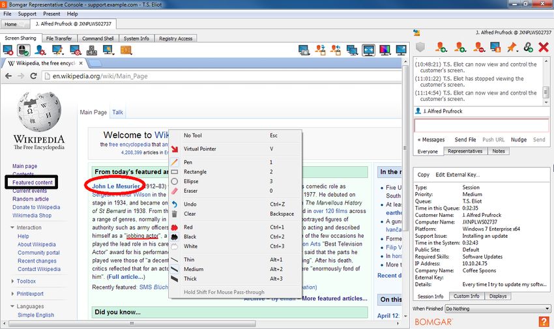Click the monitor with orange B Bomgar button icon
The image size is (554, 329).
pos(495,47)
